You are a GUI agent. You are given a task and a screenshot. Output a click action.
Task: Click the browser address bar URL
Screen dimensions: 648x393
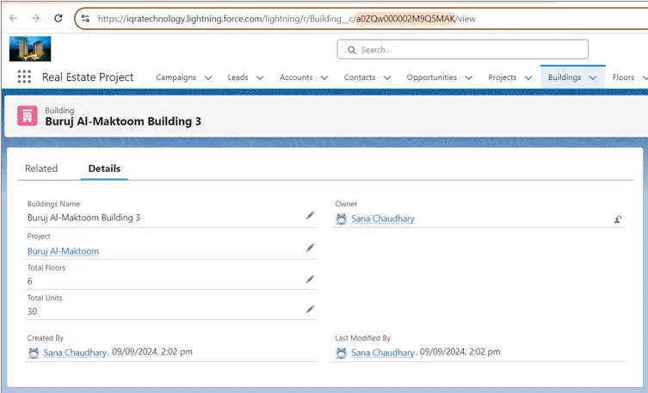(287, 19)
